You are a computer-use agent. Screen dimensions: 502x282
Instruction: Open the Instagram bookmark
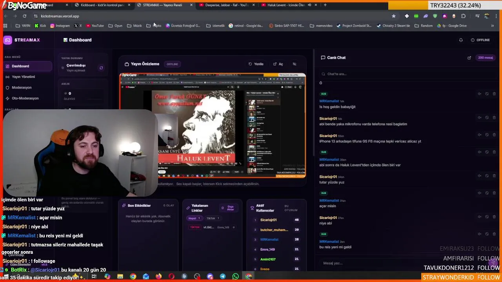click(x=60, y=26)
